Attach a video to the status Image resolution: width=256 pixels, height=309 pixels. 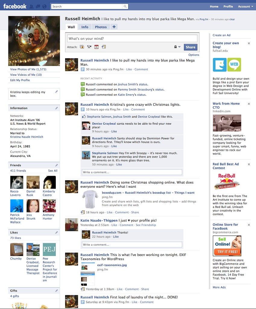(x=89, y=47)
